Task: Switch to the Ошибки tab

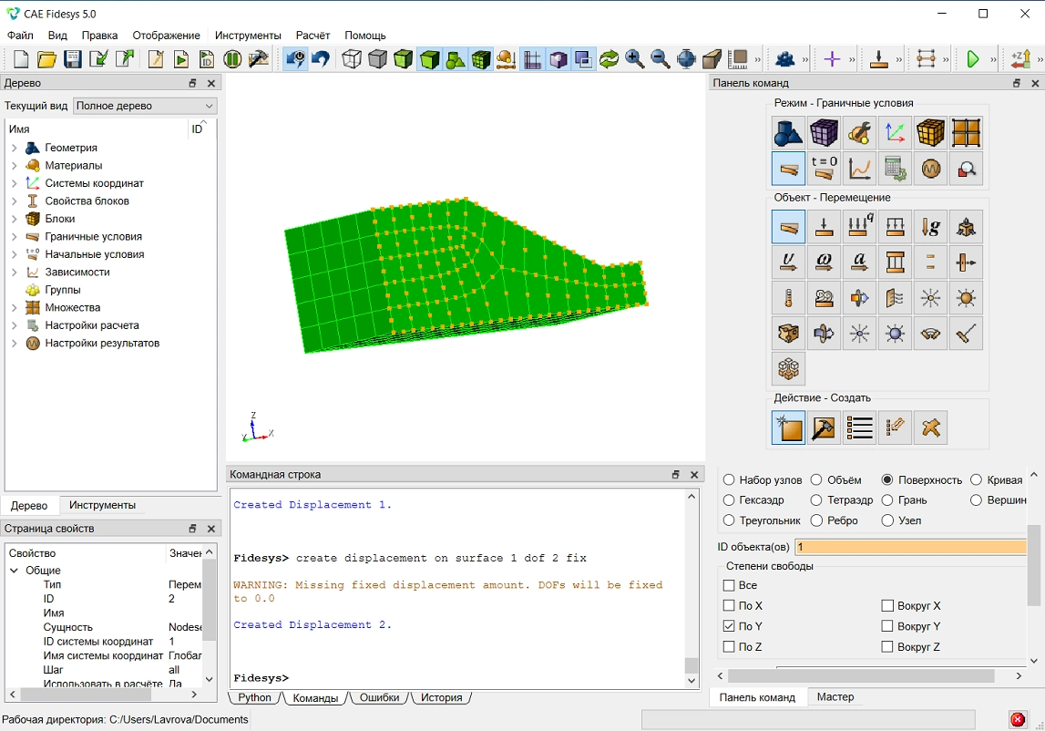Action: tap(379, 697)
